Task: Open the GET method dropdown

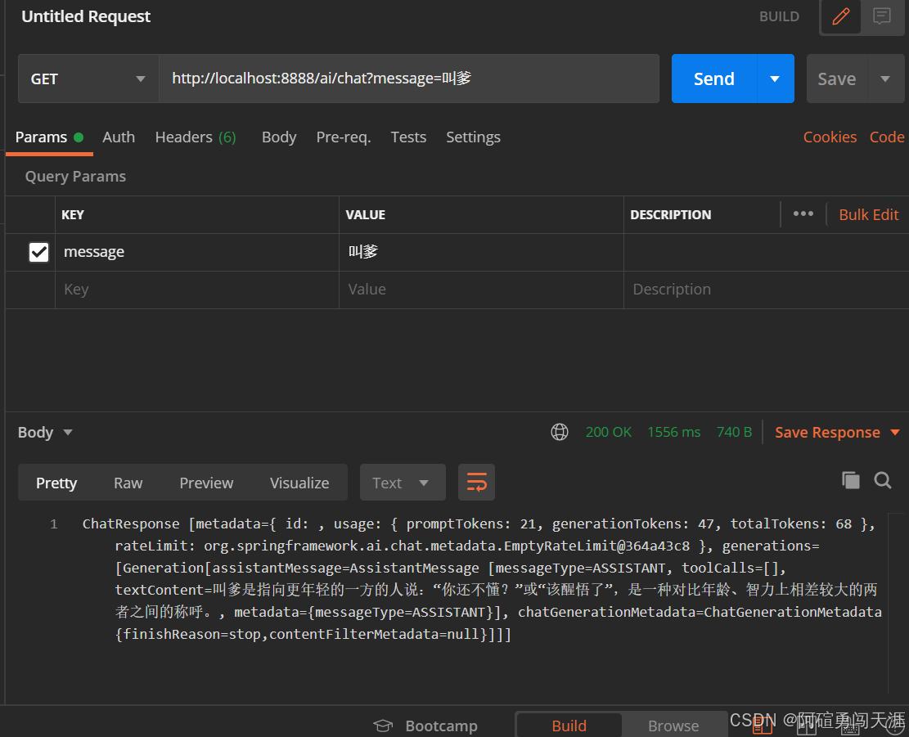Action: coord(88,79)
